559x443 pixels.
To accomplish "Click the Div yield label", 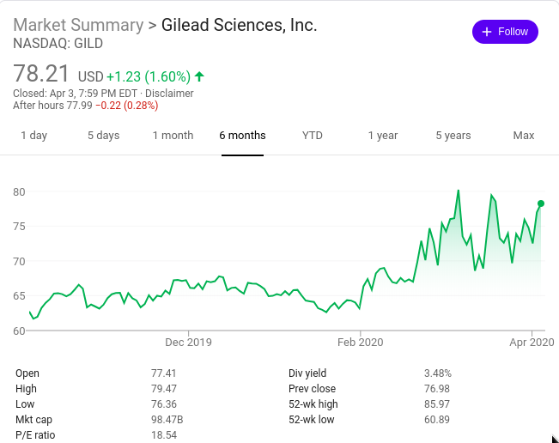I will [x=307, y=373].
